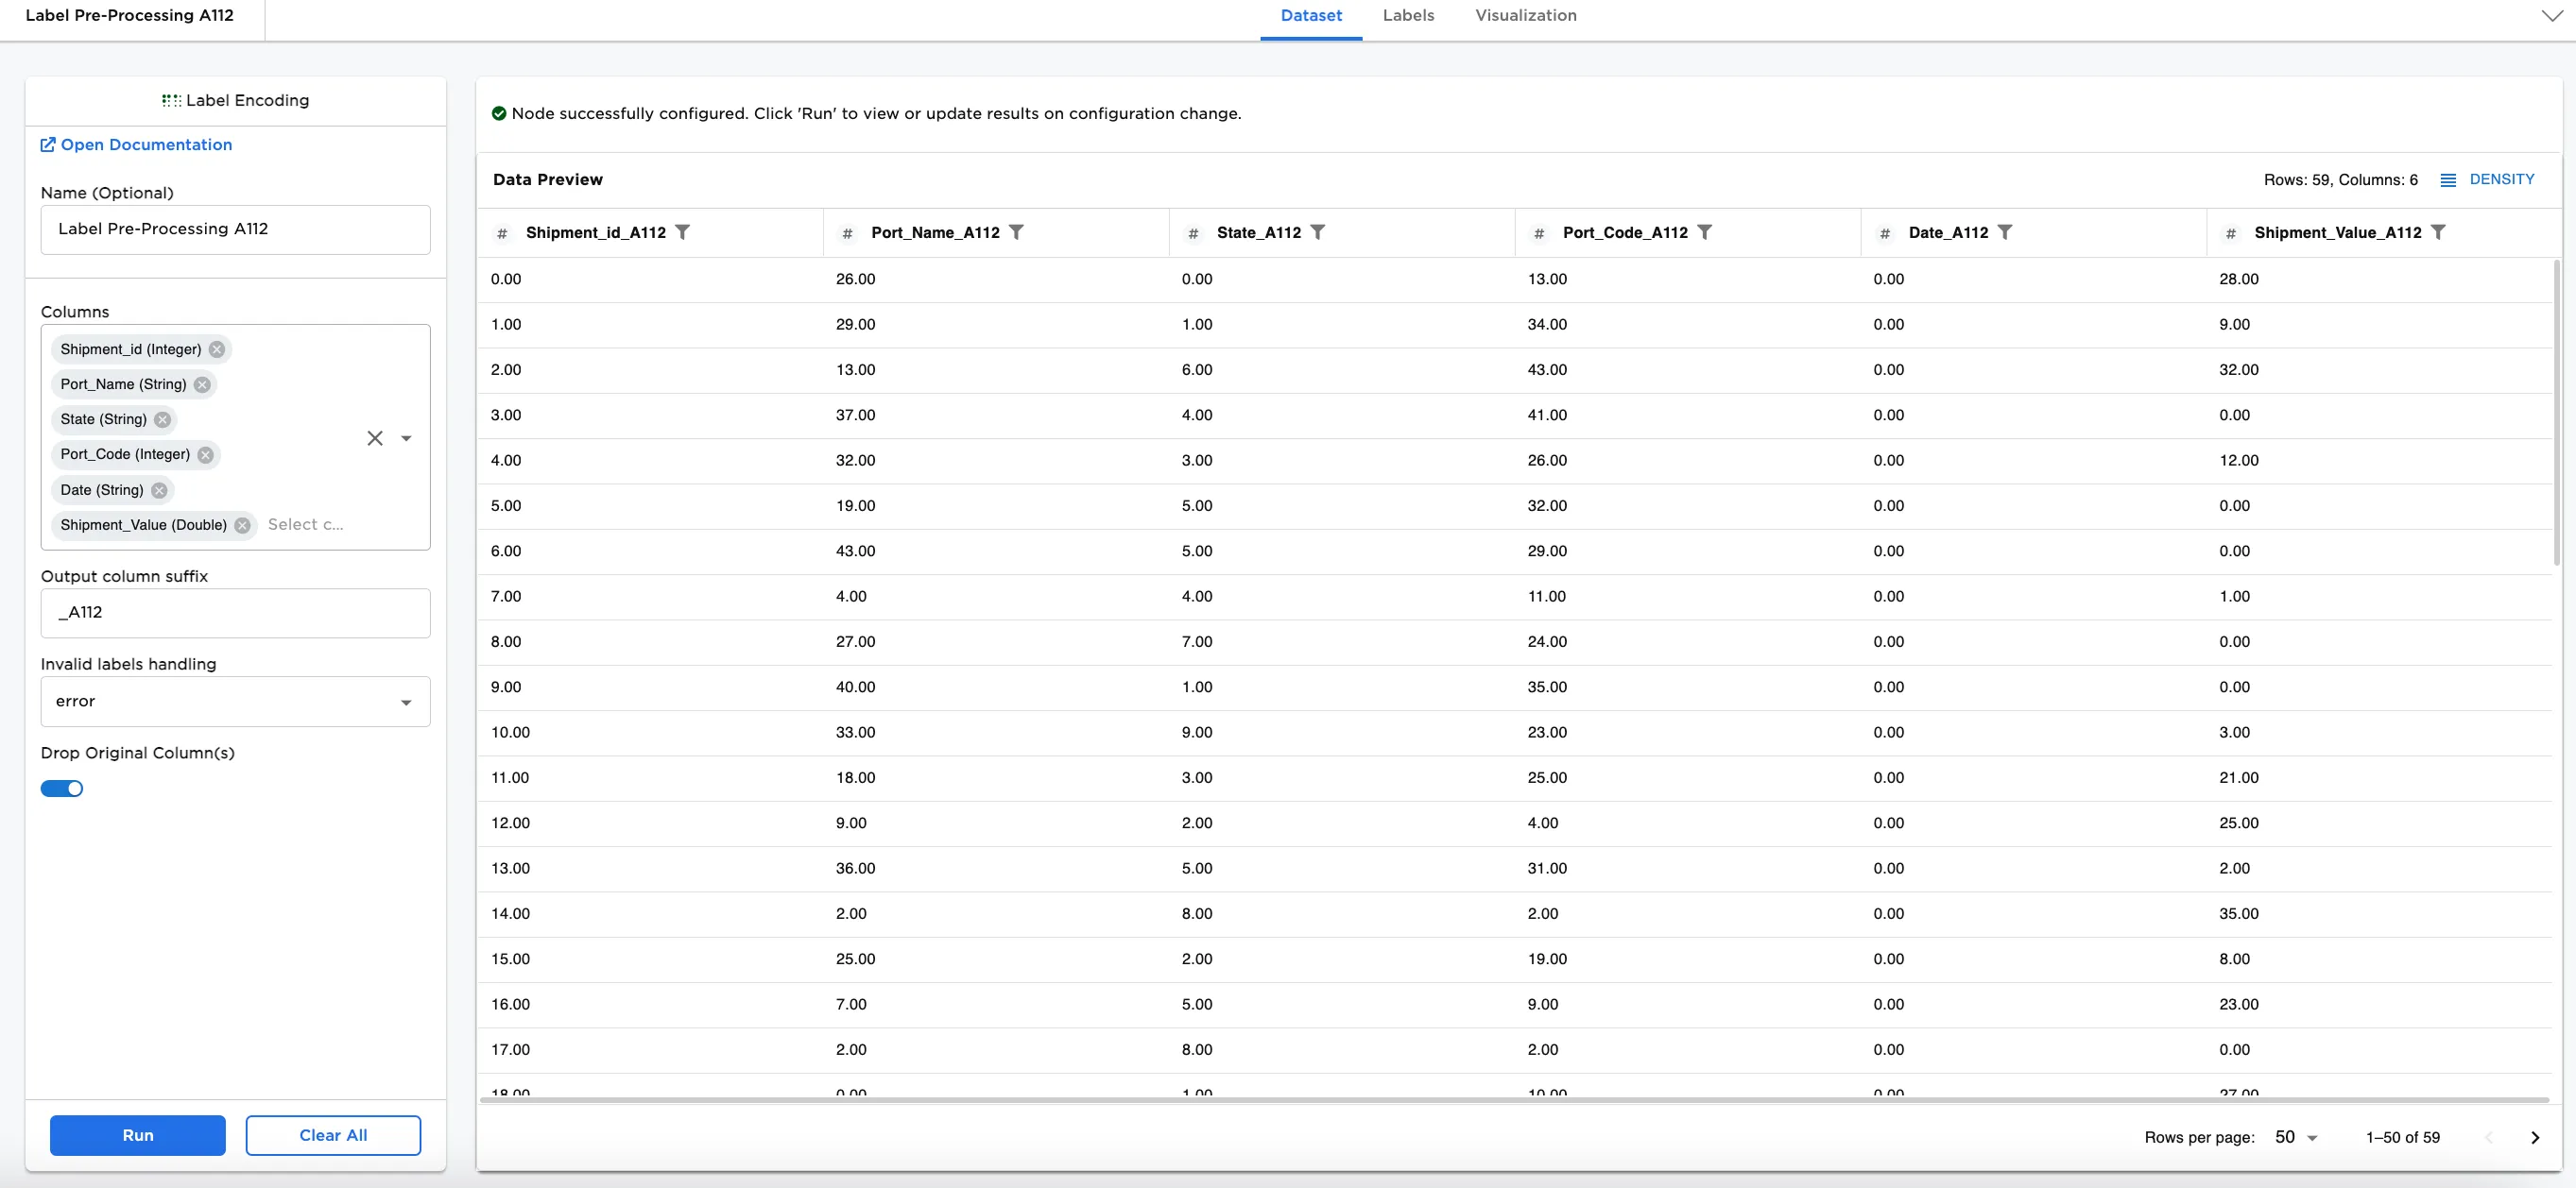Remove the Shipment_Value (Double) chip

point(242,526)
